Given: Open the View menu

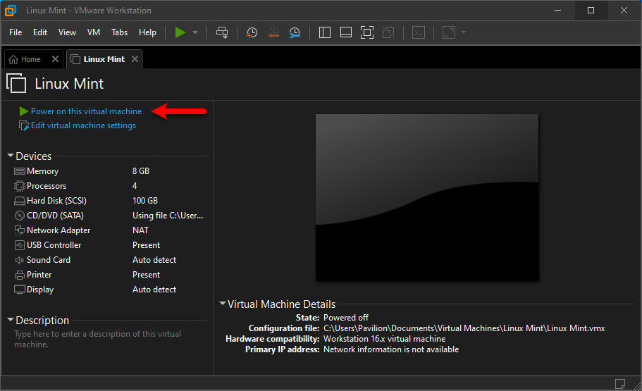Looking at the screenshot, I should [x=67, y=32].
